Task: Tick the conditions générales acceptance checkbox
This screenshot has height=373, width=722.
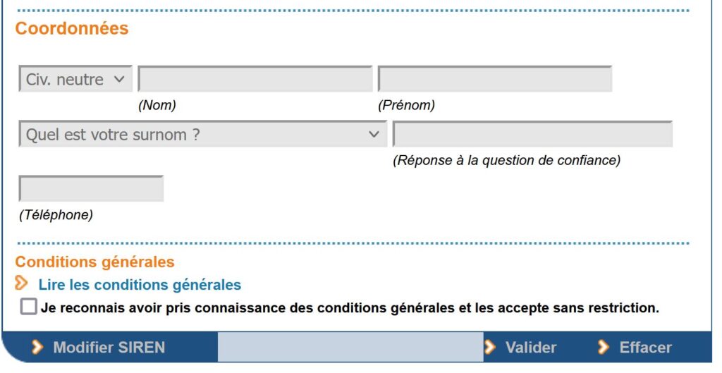Action: tap(29, 307)
